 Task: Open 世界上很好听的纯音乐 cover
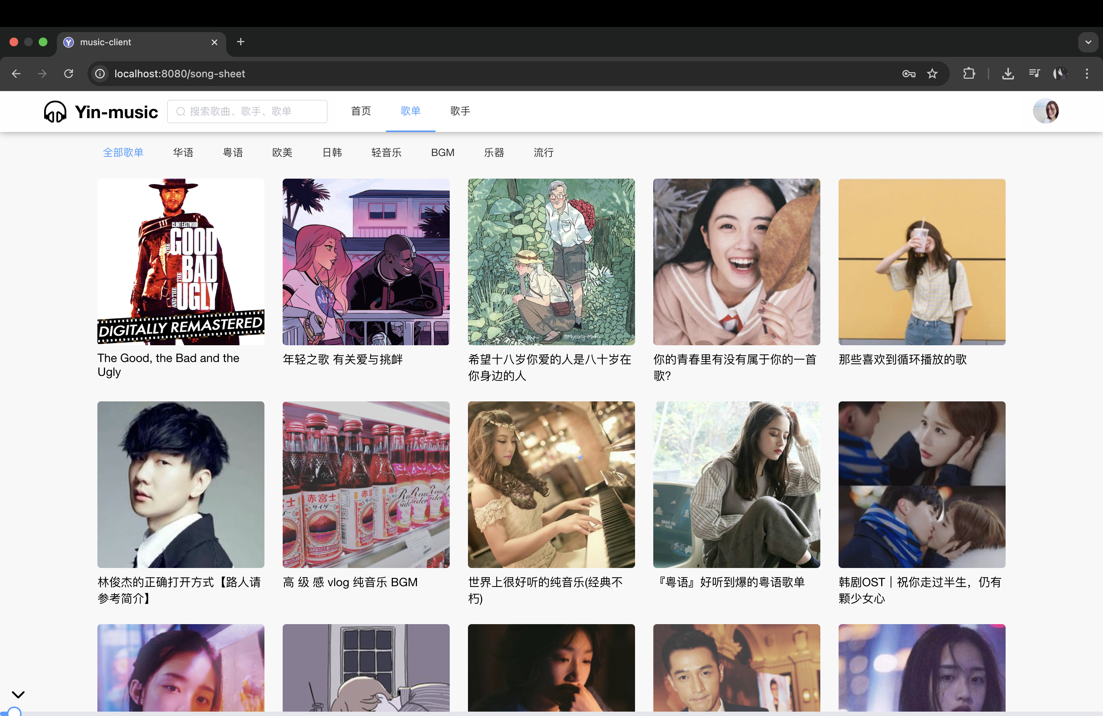pos(551,485)
